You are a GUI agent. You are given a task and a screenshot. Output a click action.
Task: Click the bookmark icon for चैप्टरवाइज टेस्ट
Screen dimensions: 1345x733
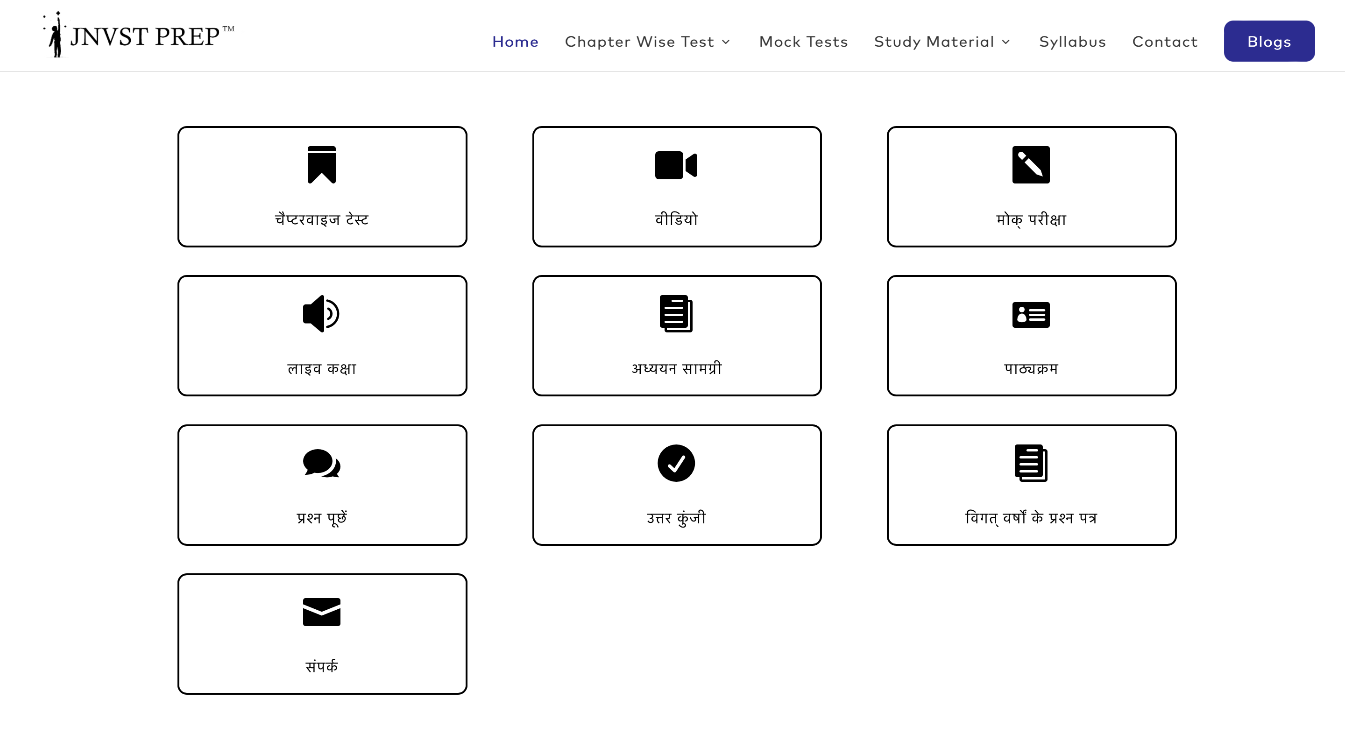tap(322, 165)
